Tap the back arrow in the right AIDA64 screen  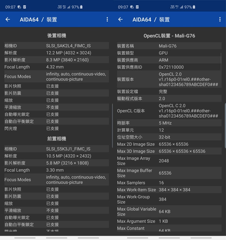tap(121, 20)
